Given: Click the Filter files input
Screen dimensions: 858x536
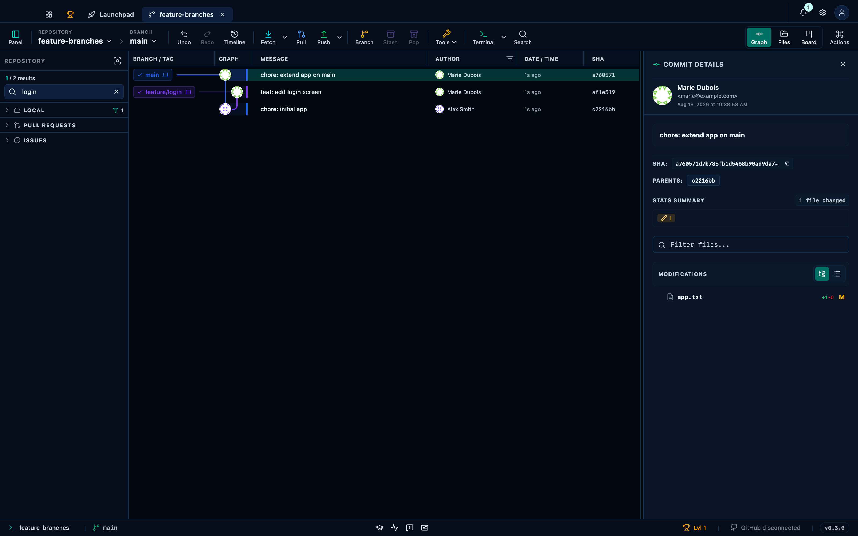Looking at the screenshot, I should (x=750, y=245).
